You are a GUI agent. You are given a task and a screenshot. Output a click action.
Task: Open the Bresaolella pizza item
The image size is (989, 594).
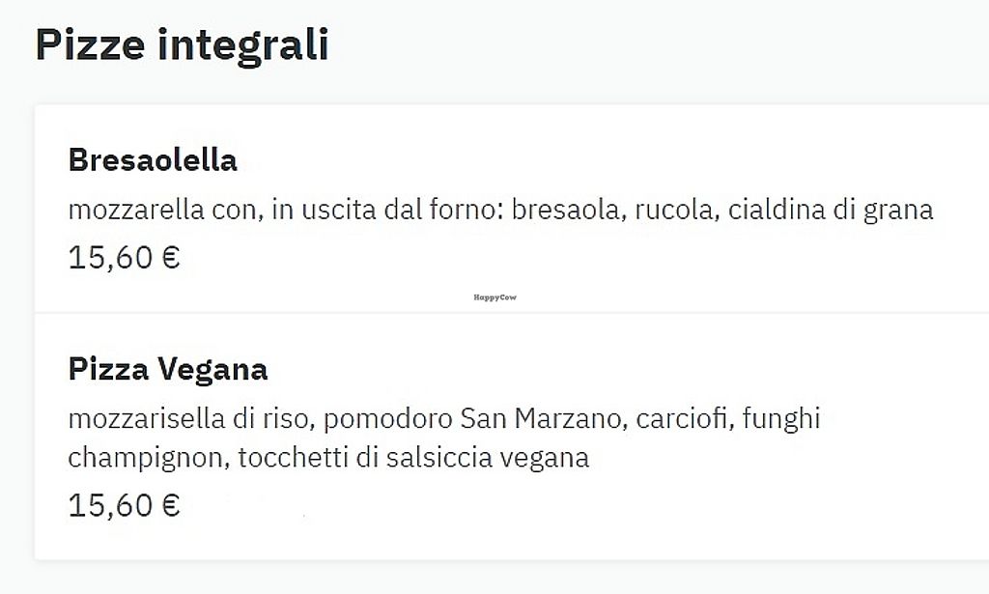(153, 160)
